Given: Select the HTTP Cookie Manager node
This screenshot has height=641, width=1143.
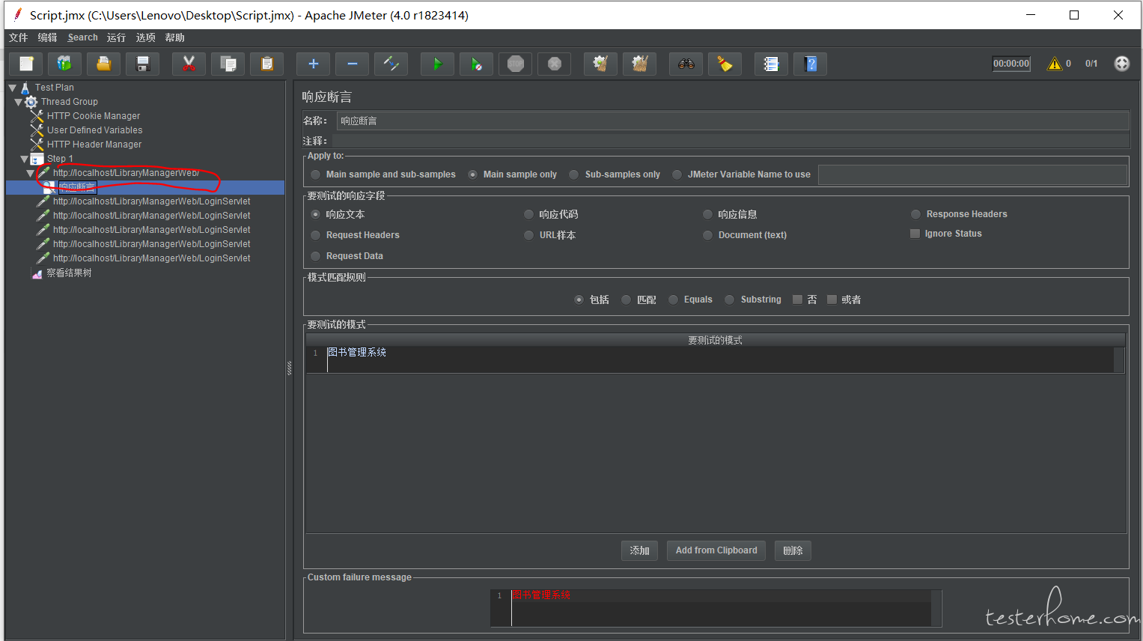Looking at the screenshot, I should tap(94, 116).
